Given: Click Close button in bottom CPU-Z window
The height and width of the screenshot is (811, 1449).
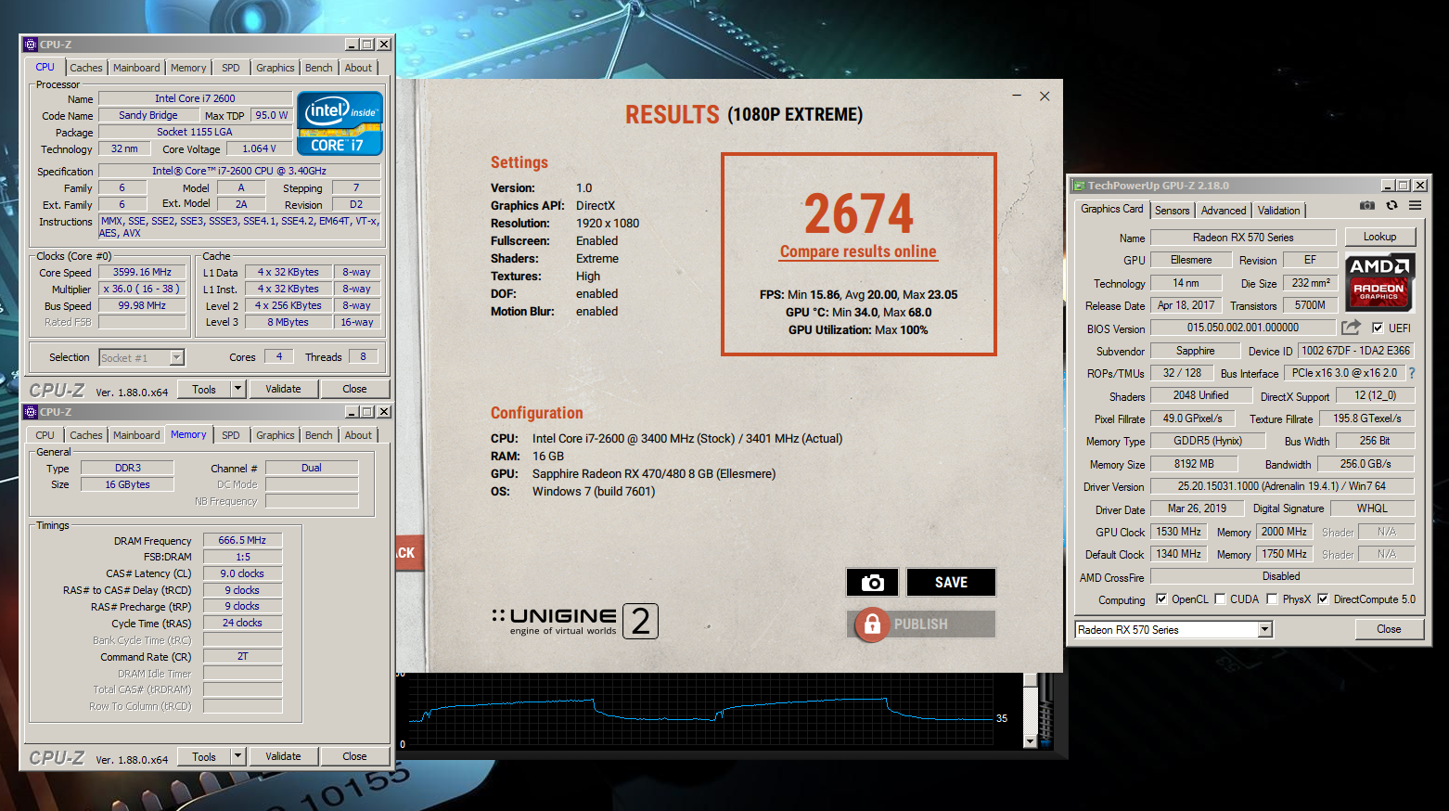Looking at the screenshot, I should pos(354,756).
